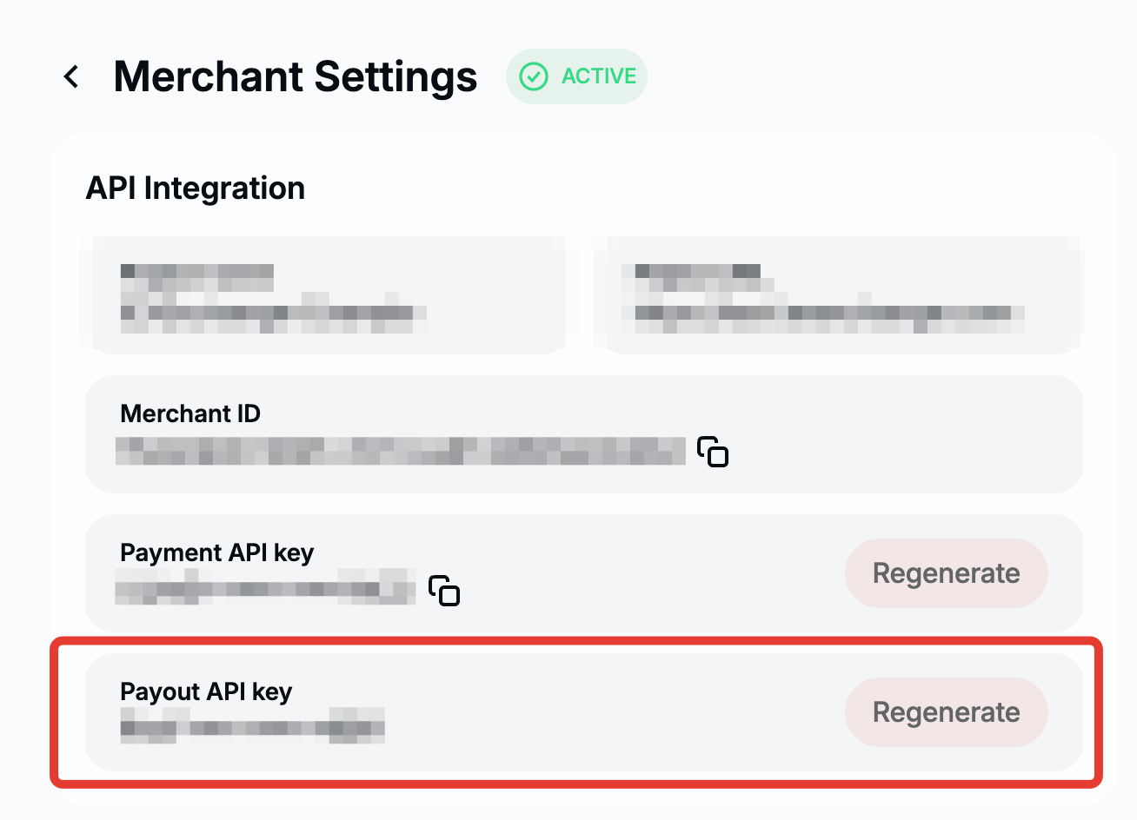Click the Payment API key label

coord(216,552)
